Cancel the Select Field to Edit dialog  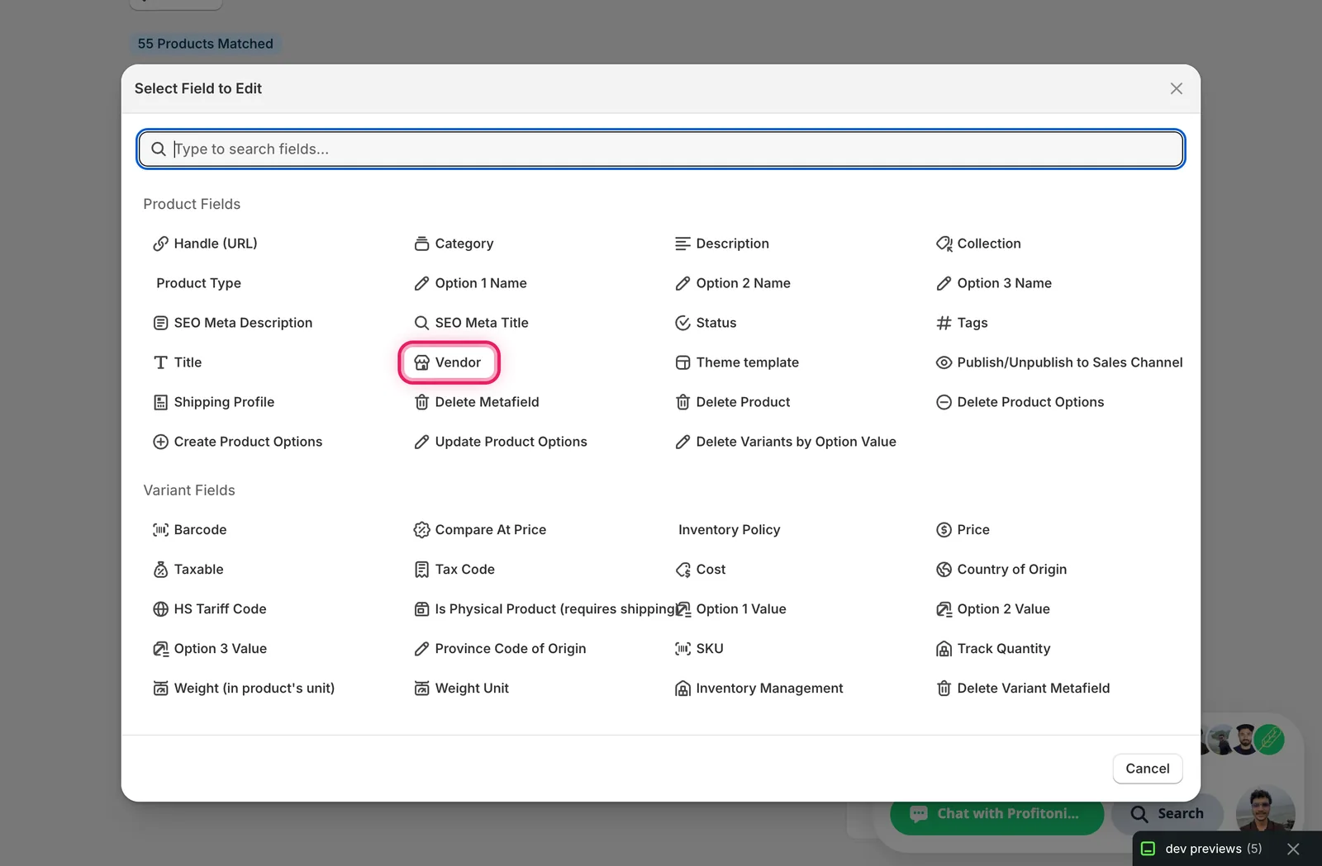tap(1148, 769)
